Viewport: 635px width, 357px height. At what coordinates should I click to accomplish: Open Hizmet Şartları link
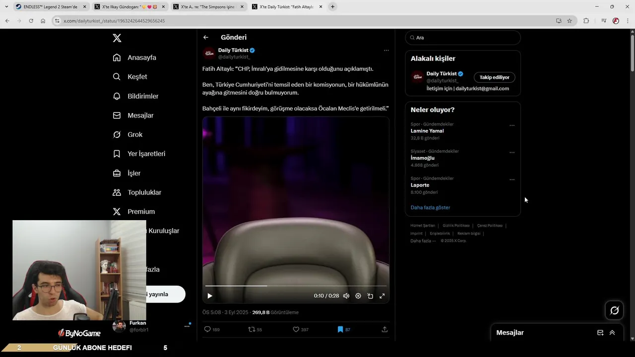tap(423, 226)
